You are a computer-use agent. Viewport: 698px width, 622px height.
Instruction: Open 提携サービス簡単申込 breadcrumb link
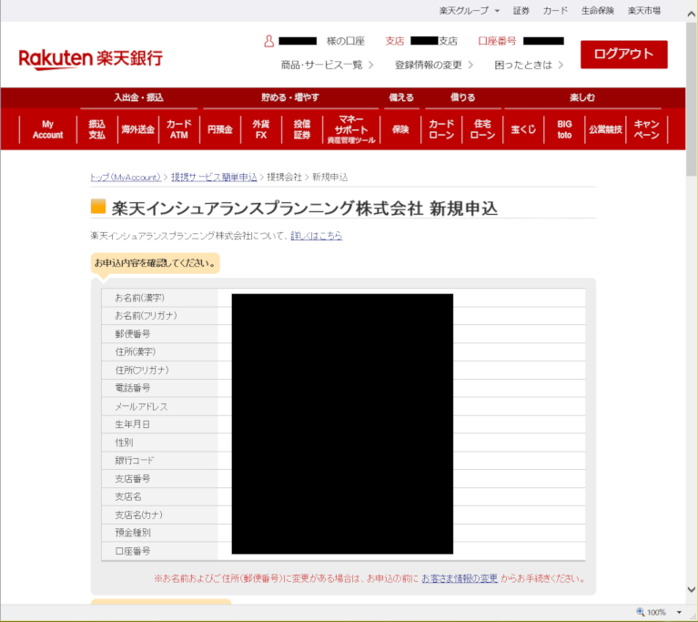[x=214, y=178]
